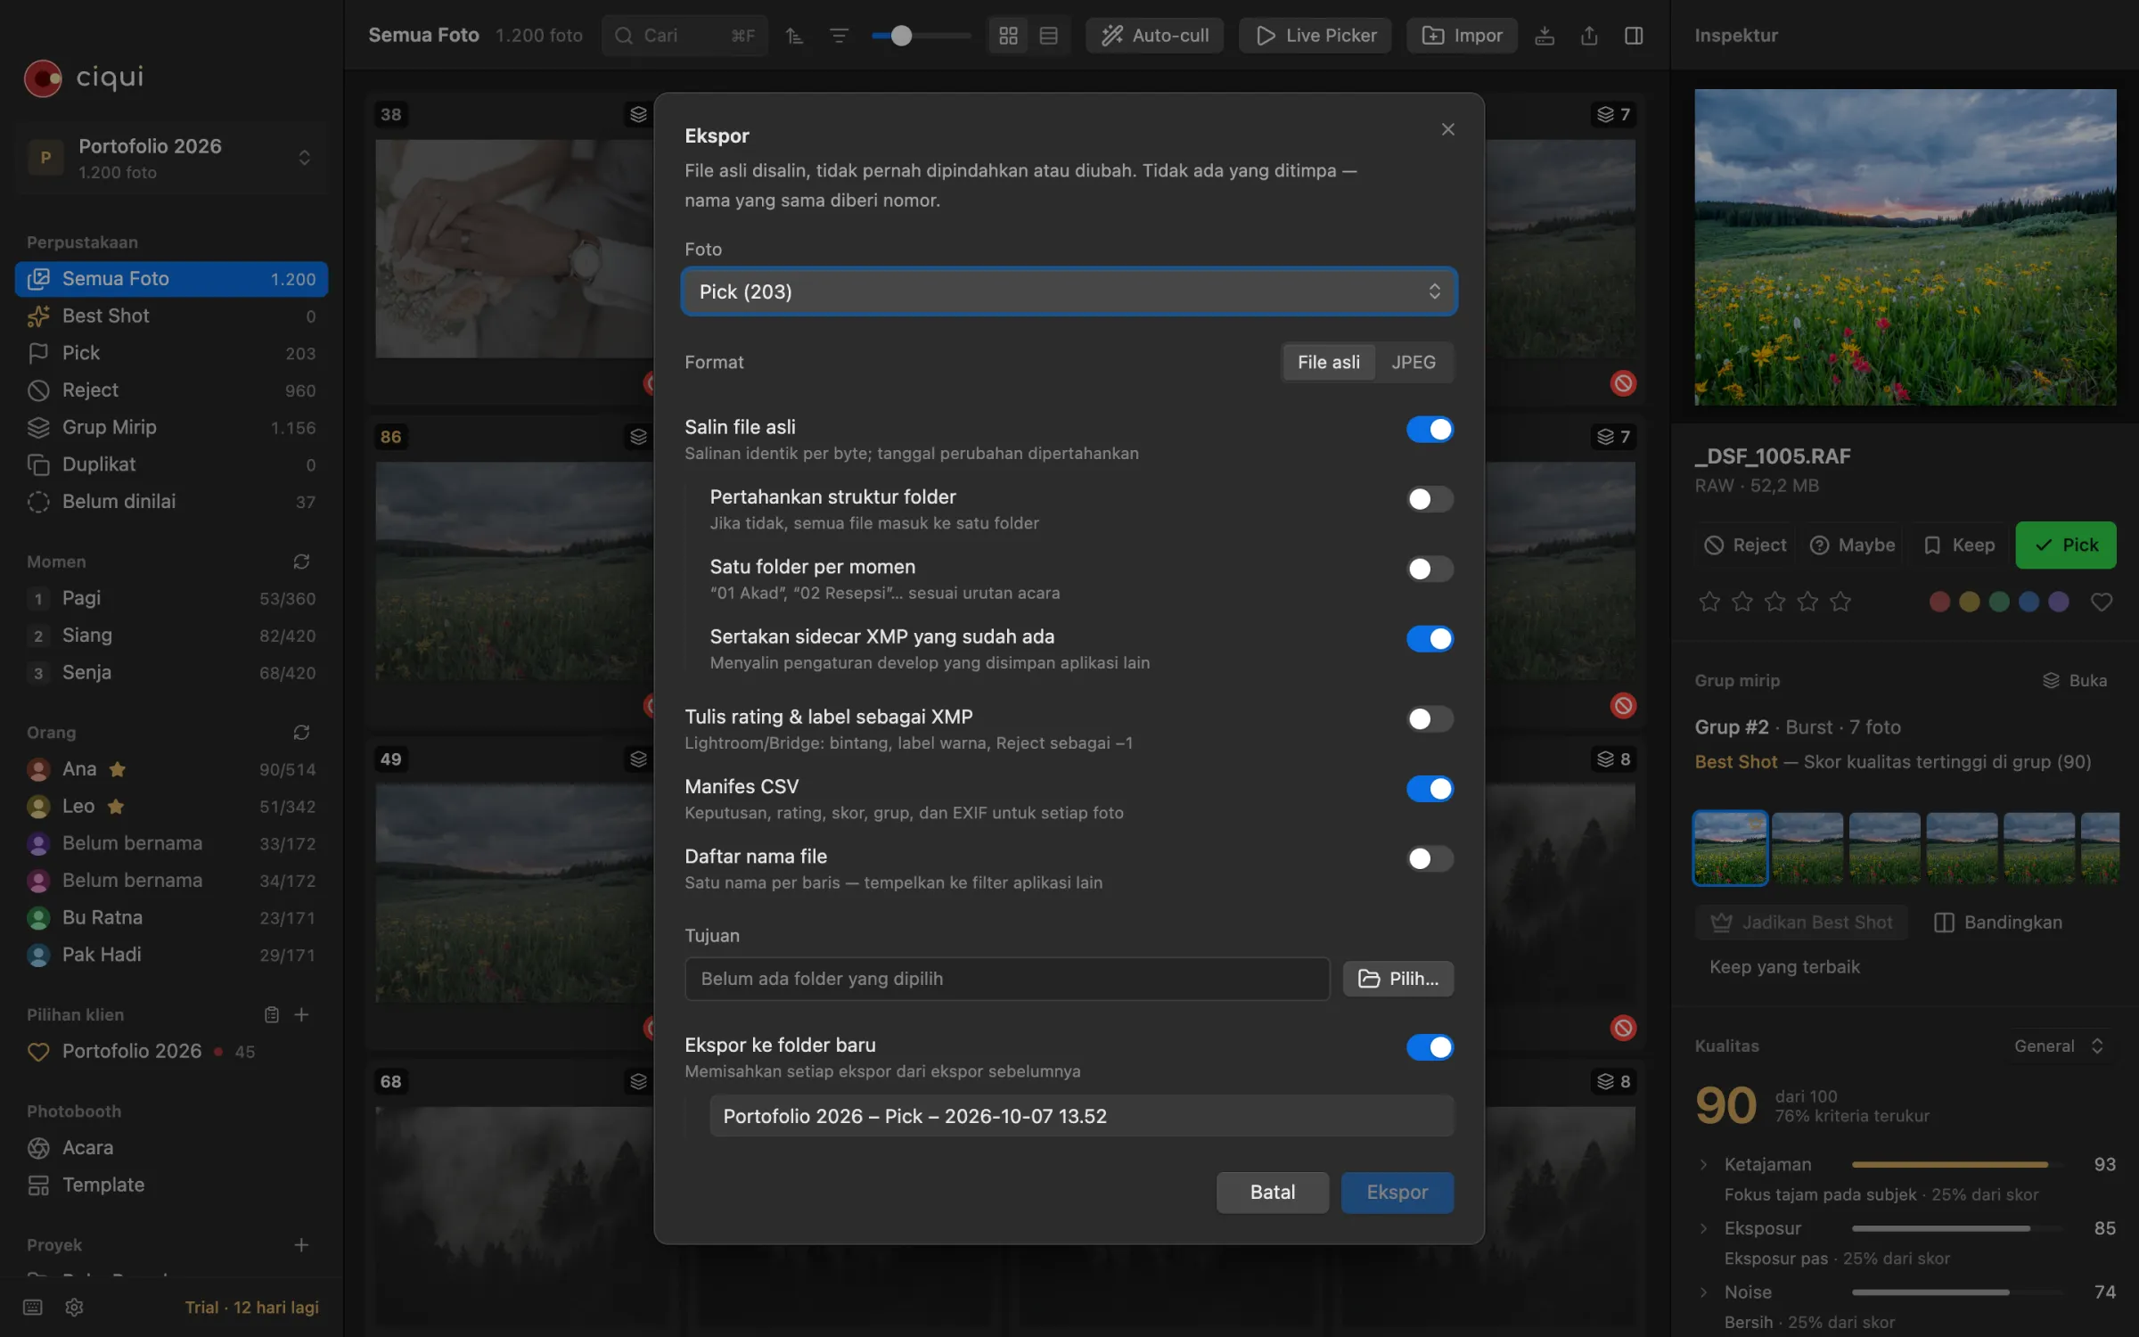Enable Satu folder per momen switch
The width and height of the screenshot is (2139, 1337).
point(1430,569)
